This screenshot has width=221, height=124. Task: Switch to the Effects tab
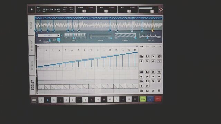point(32,65)
